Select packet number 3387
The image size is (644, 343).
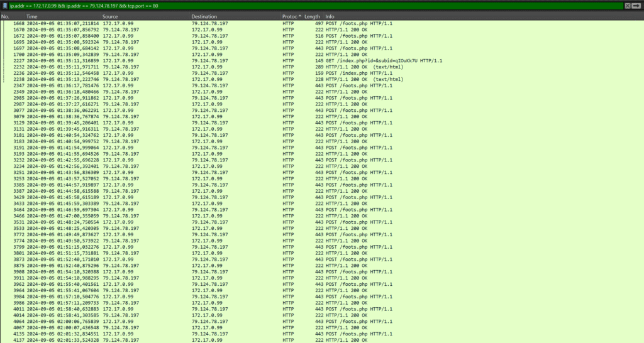[322, 191]
